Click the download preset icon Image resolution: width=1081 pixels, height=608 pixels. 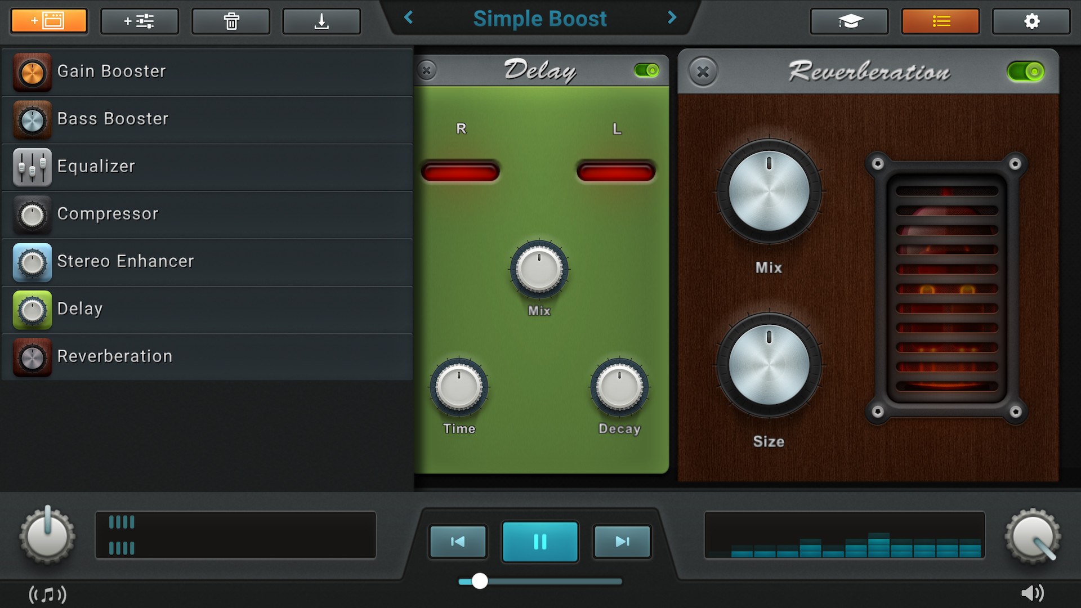pos(321,21)
